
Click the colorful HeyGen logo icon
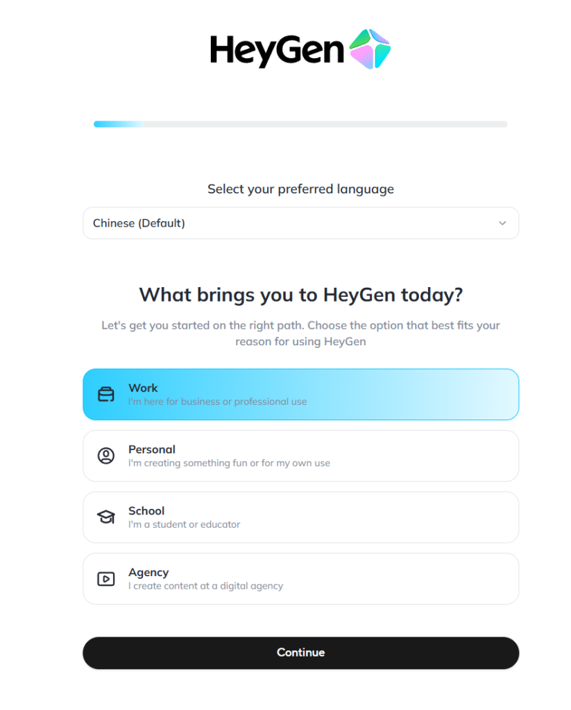pos(370,49)
